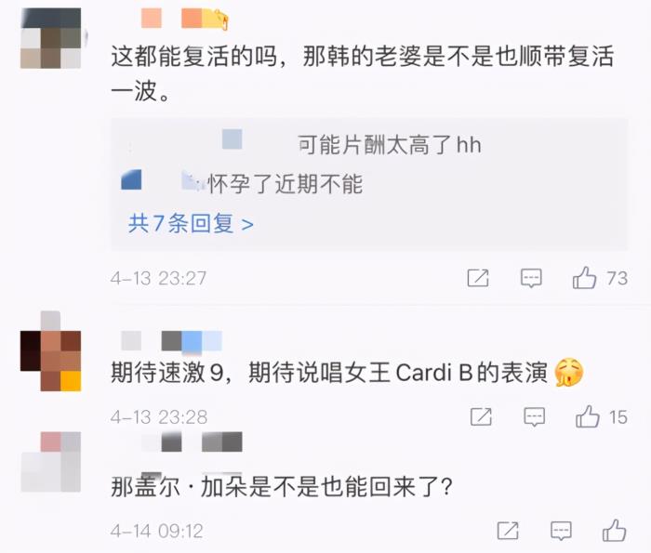This screenshot has width=651, height=553.
Task: Select reply 可能片酬太高了hh
Action: 390,145
